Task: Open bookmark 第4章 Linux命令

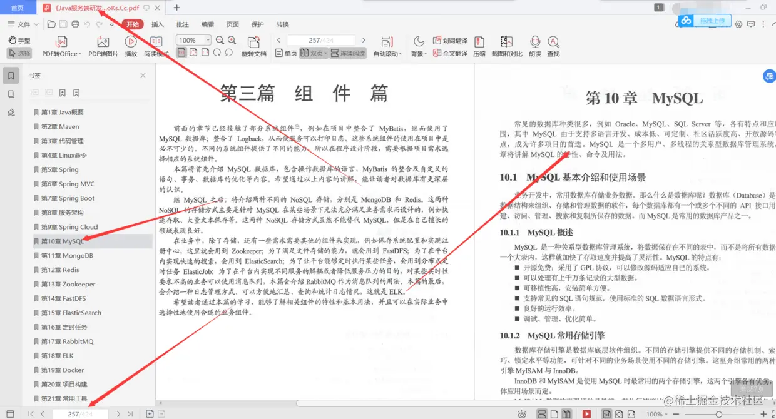Action: pos(64,155)
